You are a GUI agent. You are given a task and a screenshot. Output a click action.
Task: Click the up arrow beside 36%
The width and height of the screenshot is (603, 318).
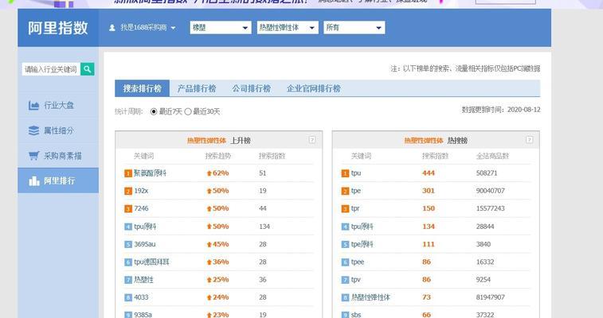209,262
